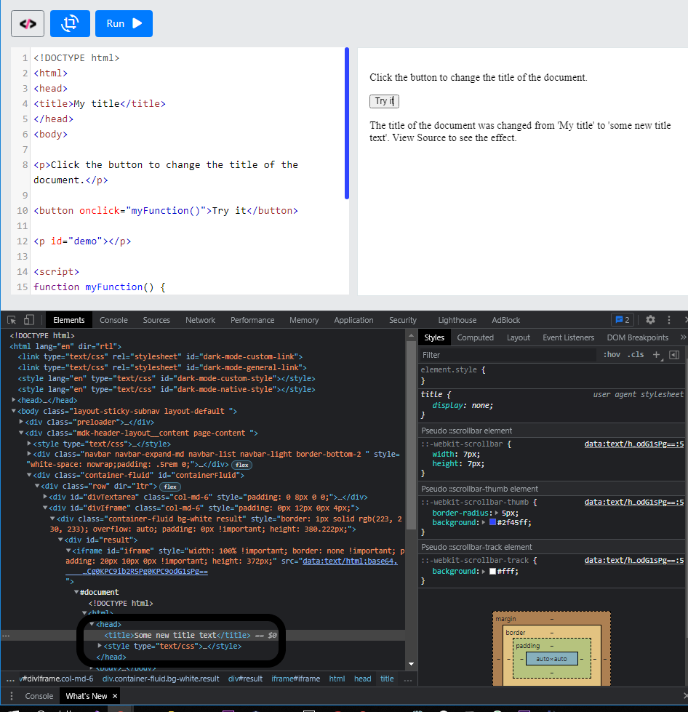
Task: Open the iframe src data:text/html;base64 link
Action: click(350, 561)
